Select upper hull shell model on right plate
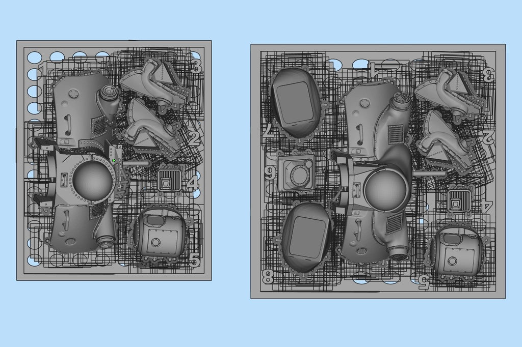The width and height of the screenshot is (522, 347). point(376,120)
